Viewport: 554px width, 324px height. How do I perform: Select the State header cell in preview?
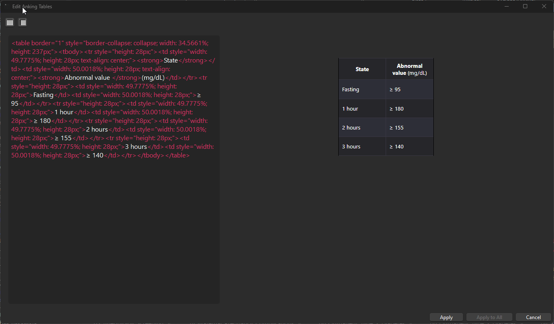(x=362, y=69)
